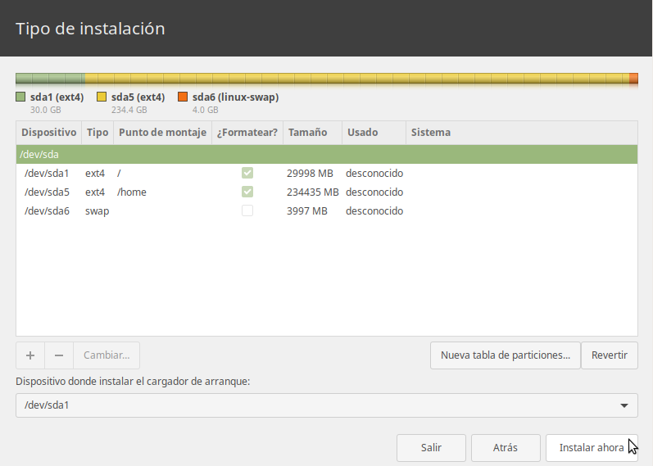
Task: Open the bootloader device dropdown
Action: point(326,405)
